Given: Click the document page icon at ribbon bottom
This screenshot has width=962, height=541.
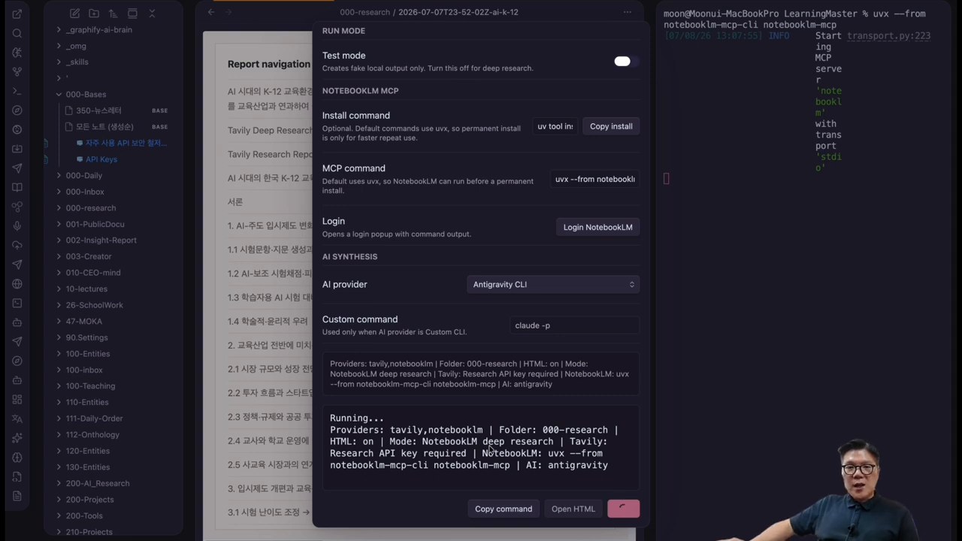Looking at the screenshot, I should coord(17,496).
